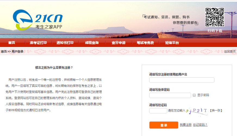This screenshot has height=136, width=237.
Task: Click the 请填写您注册时使用的用户名 label
Action: (x=168, y=75)
